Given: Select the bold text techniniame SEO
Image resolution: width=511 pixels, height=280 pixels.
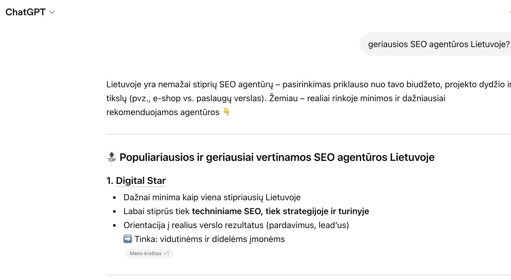Looking at the screenshot, I should [x=226, y=211].
